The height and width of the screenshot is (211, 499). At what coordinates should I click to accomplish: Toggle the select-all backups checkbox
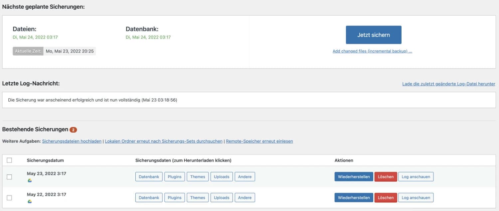(x=10, y=160)
